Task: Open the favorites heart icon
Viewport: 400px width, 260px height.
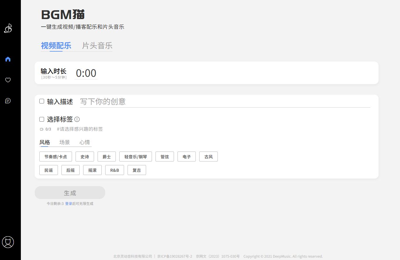Action: (x=8, y=80)
